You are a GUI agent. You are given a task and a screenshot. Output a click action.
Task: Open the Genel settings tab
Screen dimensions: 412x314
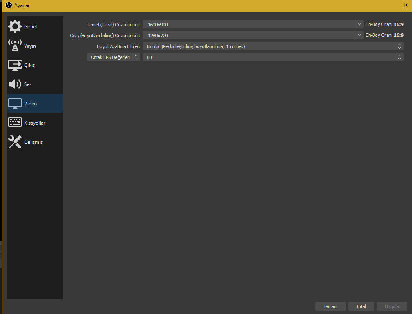pyautogui.click(x=35, y=26)
